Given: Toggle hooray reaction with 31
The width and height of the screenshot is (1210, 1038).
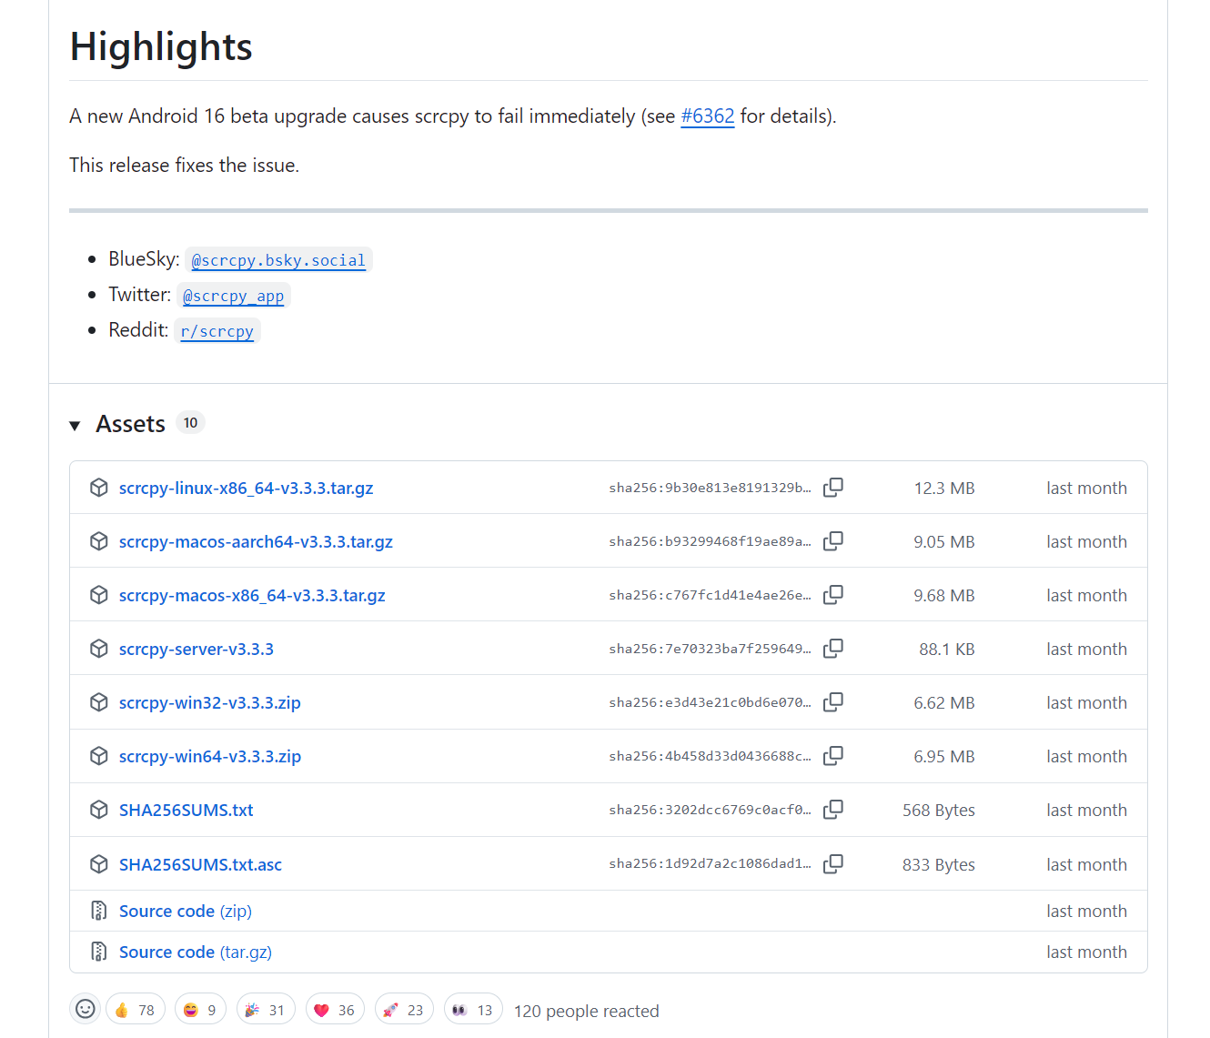Looking at the screenshot, I should point(266,1010).
